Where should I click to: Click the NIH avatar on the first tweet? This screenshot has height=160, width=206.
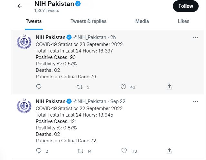(24, 42)
